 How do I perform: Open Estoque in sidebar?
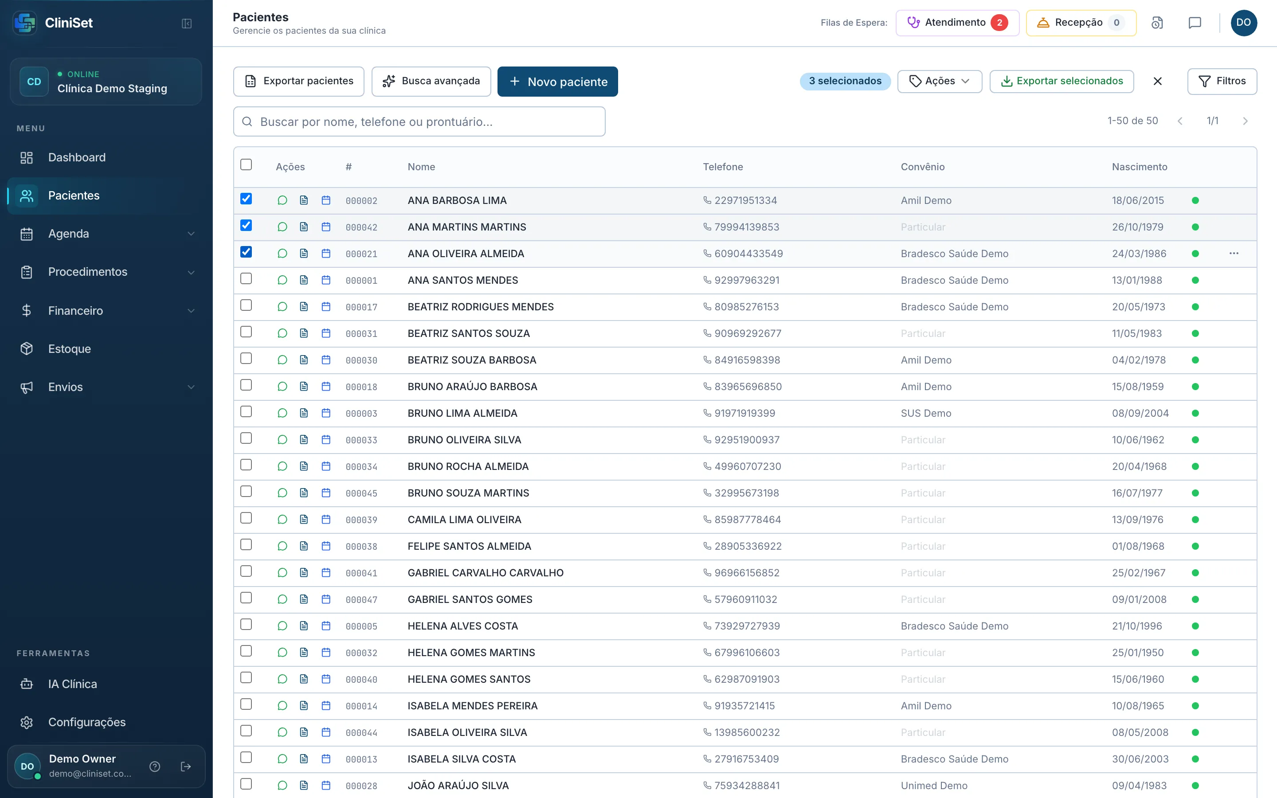(106, 349)
